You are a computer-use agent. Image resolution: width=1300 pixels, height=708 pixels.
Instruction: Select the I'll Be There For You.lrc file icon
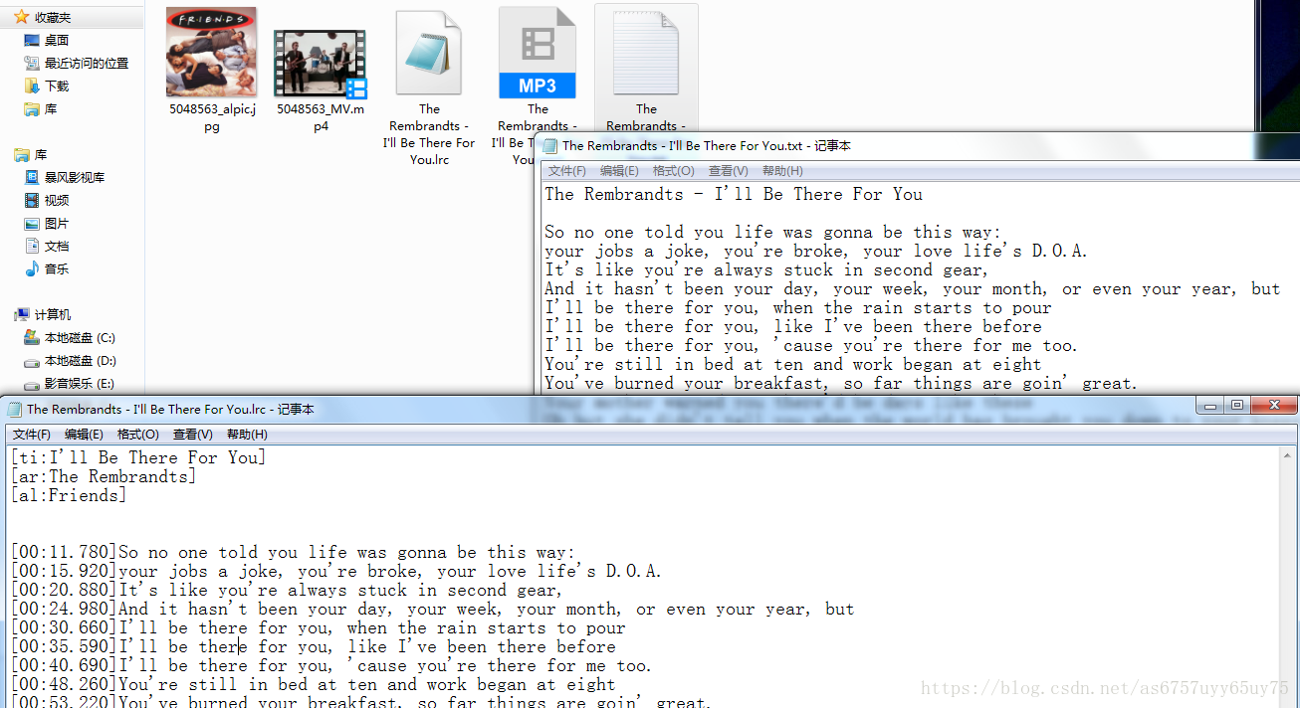pos(429,53)
